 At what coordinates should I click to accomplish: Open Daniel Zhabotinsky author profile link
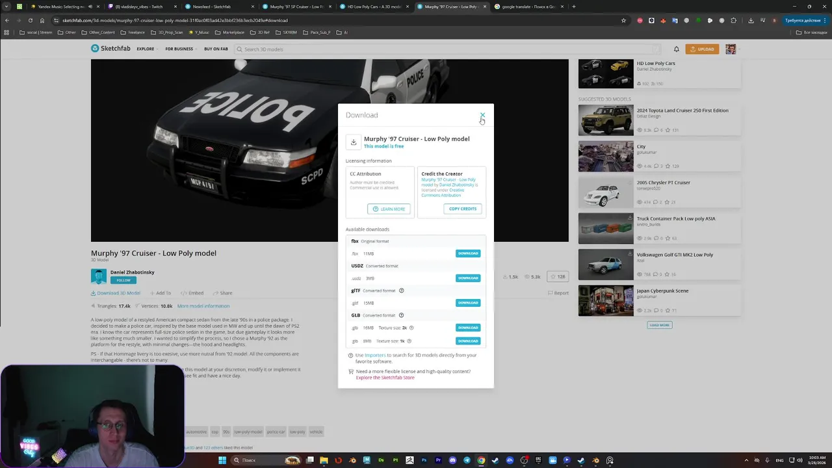coord(132,272)
